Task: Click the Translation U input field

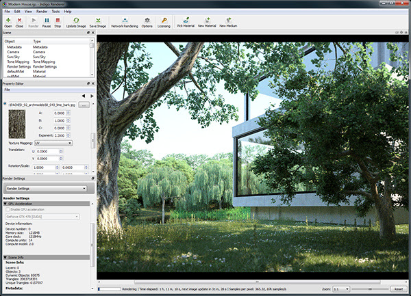Action: click(47, 151)
